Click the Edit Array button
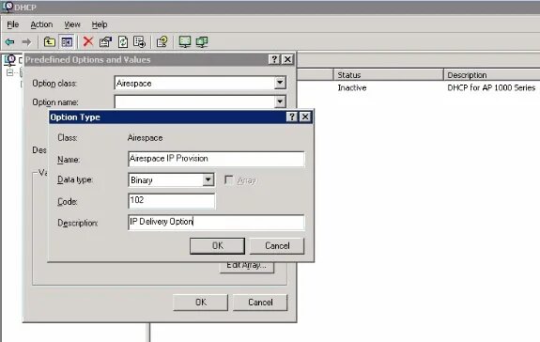This screenshot has width=540, height=342. coord(247,267)
